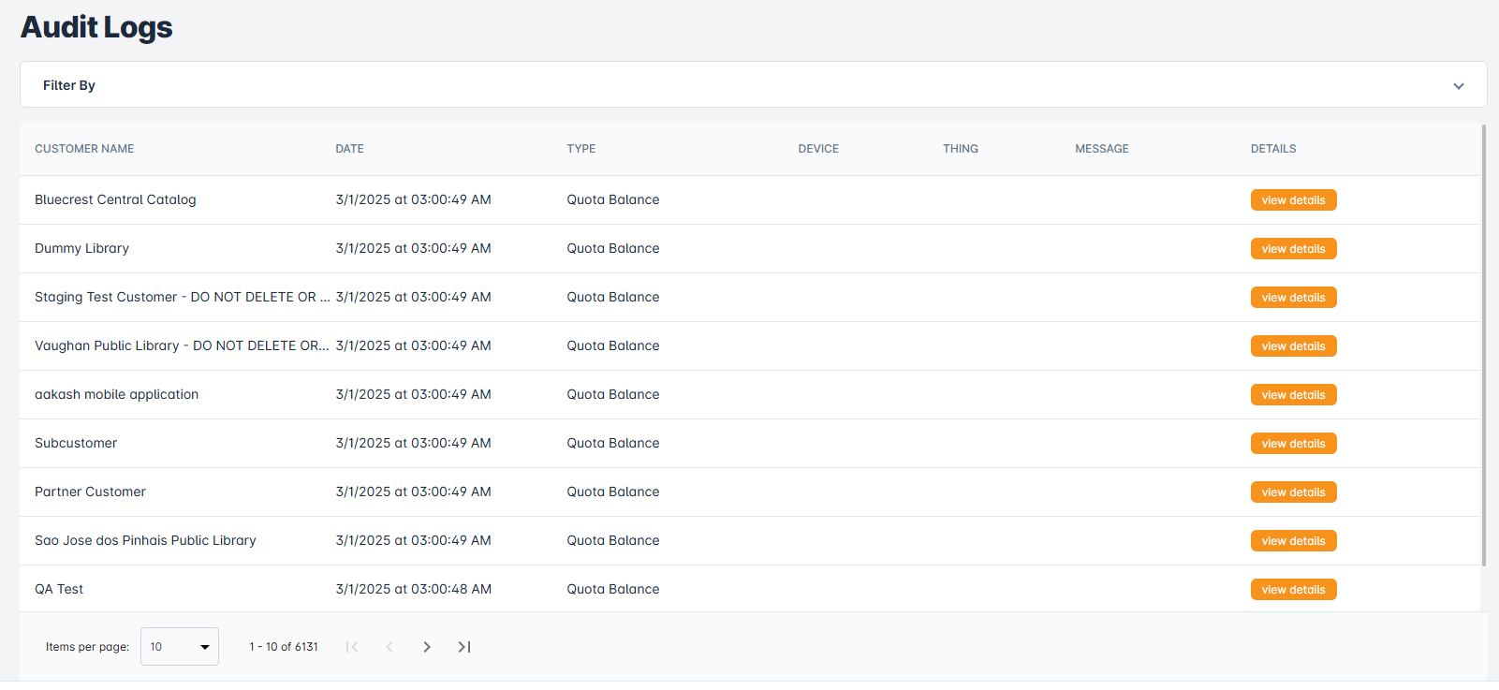This screenshot has height=690, width=1499.
Task: Click the Date column header
Action: tap(349, 149)
